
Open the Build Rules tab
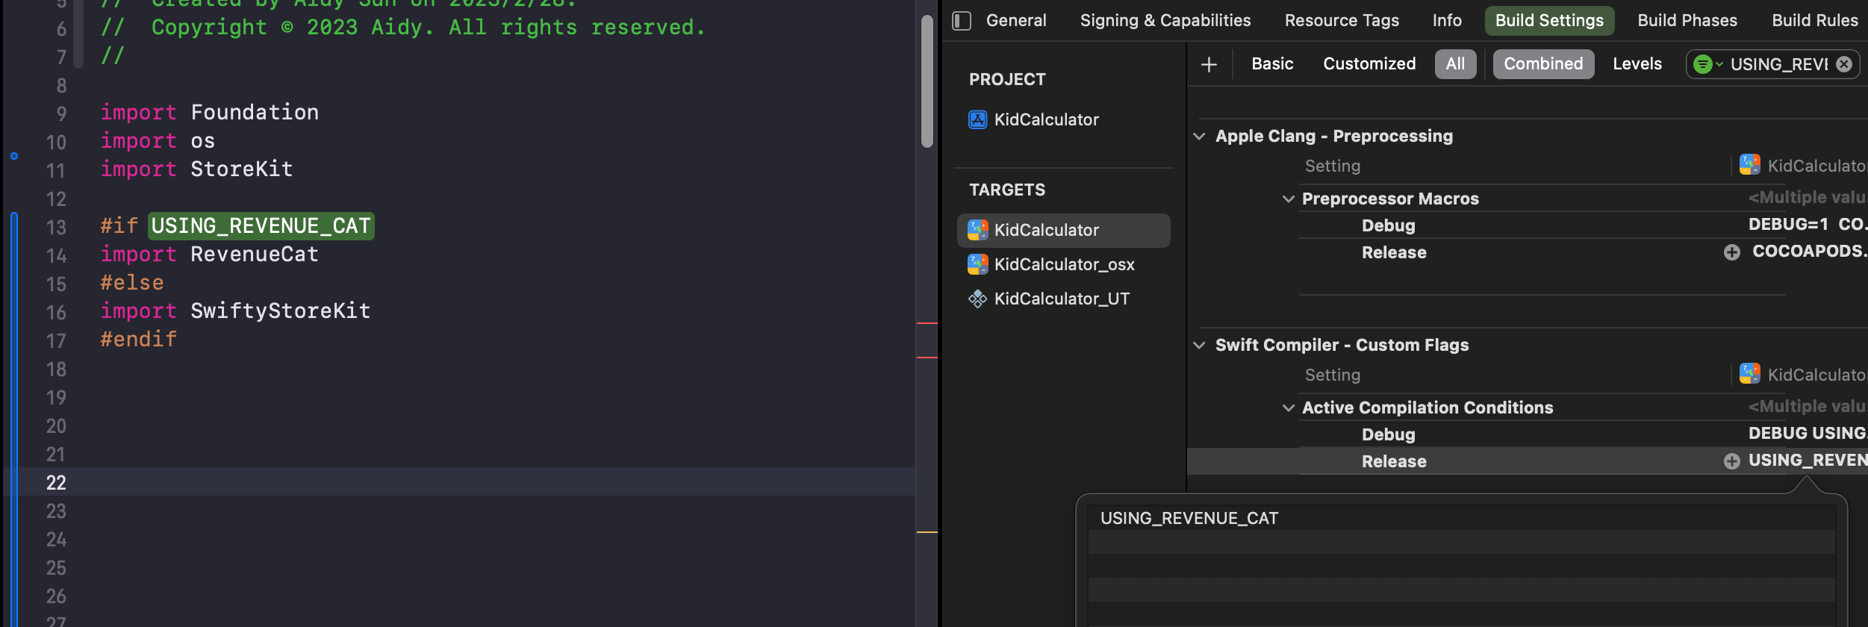point(1815,21)
